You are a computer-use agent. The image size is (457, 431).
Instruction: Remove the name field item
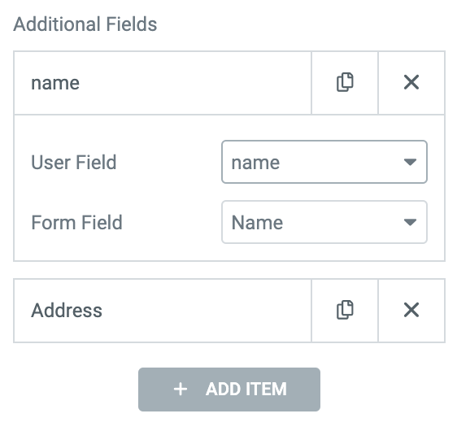point(411,82)
